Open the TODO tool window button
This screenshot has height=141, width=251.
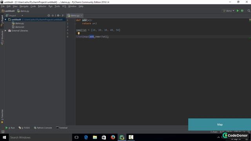tap(24, 128)
